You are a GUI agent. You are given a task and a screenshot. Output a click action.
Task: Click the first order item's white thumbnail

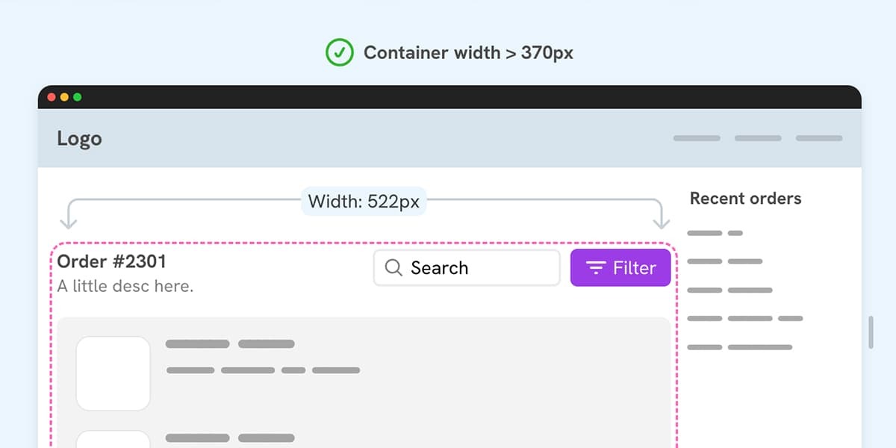point(113,373)
